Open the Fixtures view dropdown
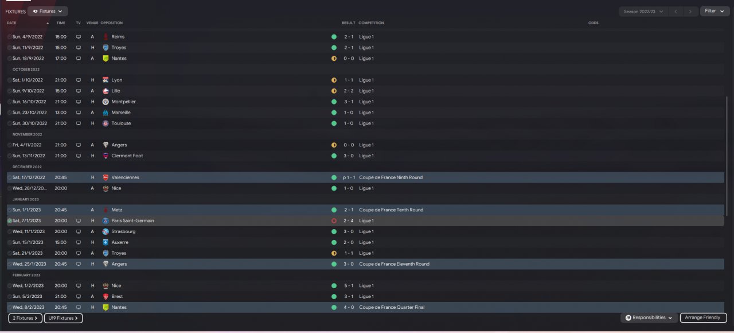The width and height of the screenshot is (734, 333). coord(48,11)
